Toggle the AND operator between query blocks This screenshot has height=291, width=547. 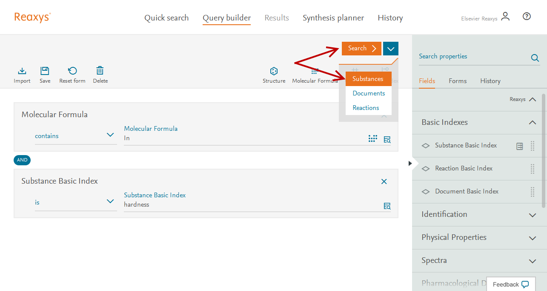point(22,160)
